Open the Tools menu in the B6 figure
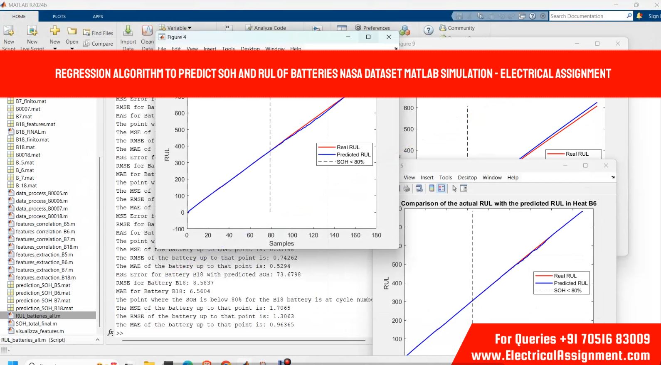The width and height of the screenshot is (661, 365). (x=445, y=177)
